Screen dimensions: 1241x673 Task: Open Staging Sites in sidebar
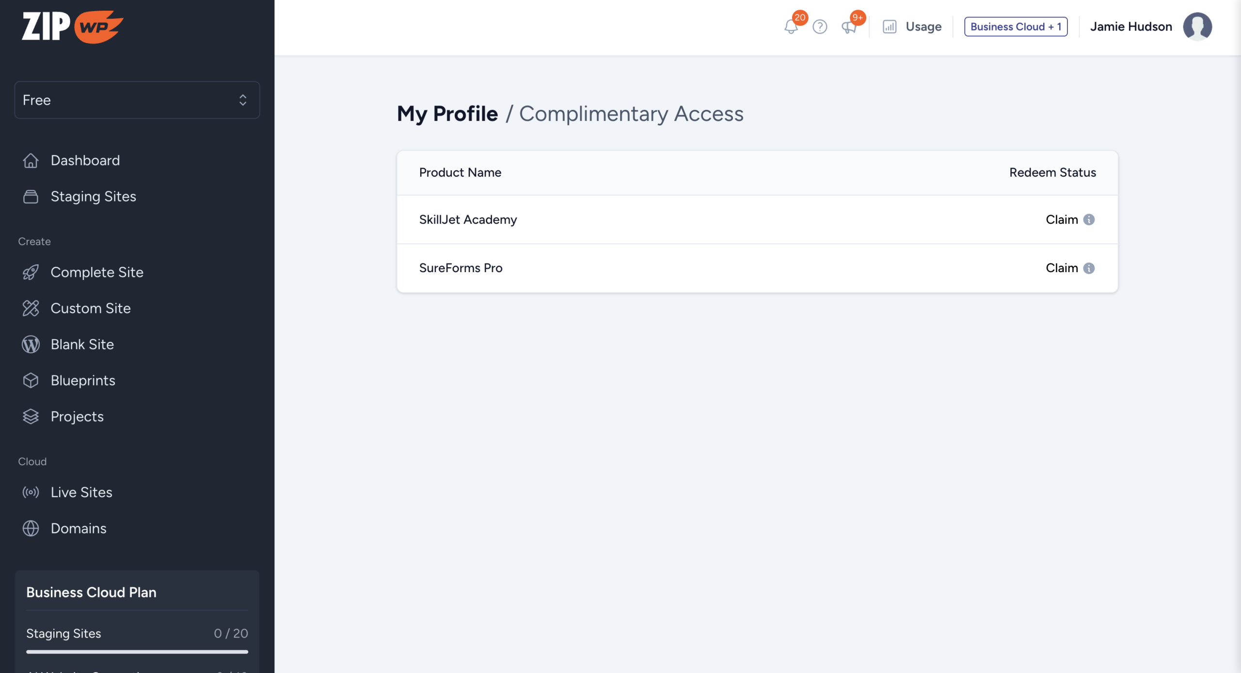(93, 196)
